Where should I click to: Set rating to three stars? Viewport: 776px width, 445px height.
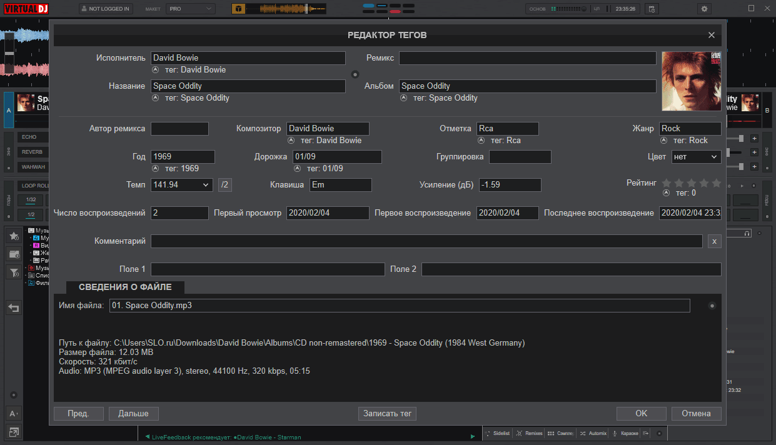click(x=692, y=183)
